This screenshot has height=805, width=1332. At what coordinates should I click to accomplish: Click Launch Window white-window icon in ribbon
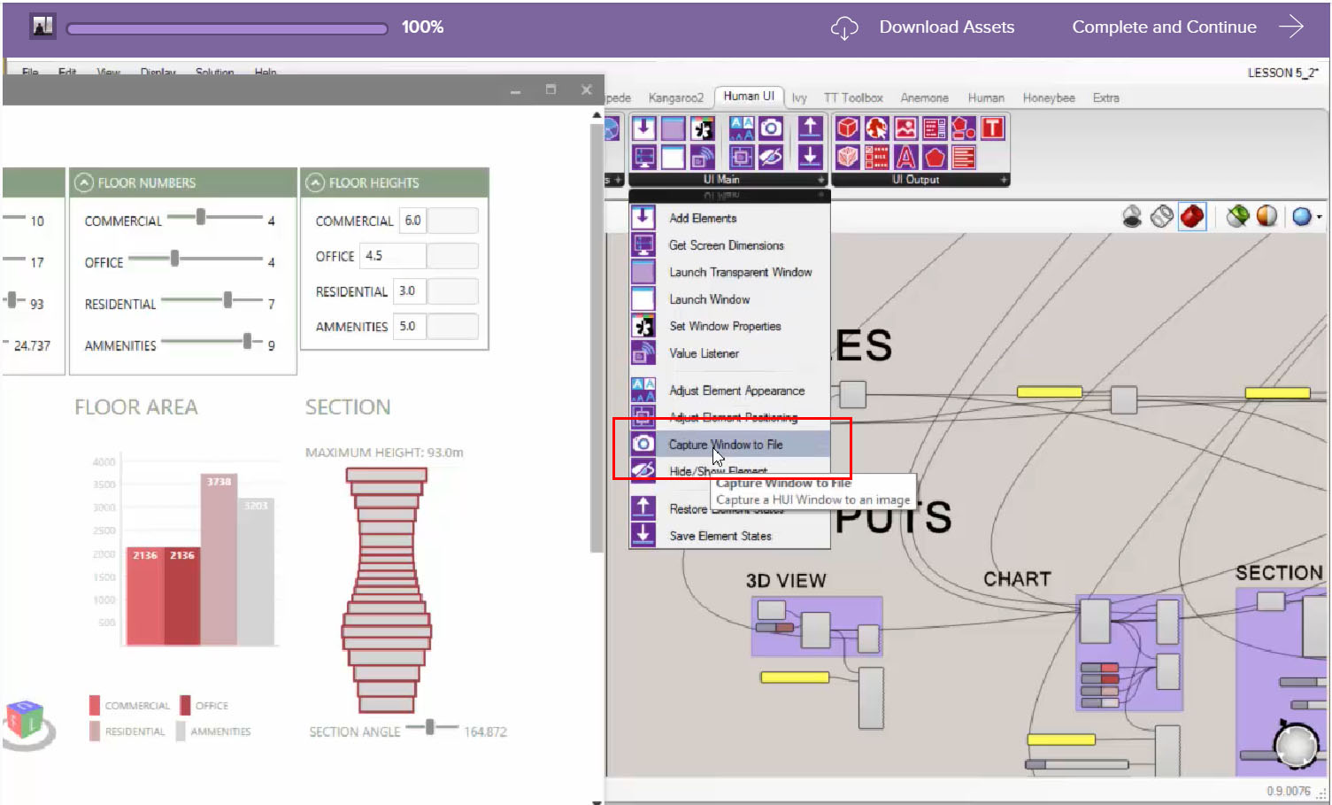coord(674,157)
